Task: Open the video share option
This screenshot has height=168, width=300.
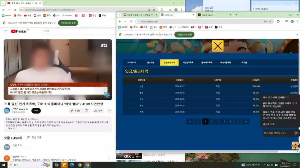Action: click(x=98, y=111)
